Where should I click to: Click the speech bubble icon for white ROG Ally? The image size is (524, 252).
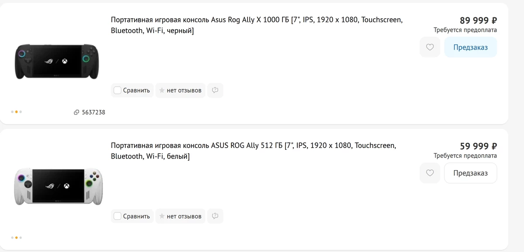215,216
